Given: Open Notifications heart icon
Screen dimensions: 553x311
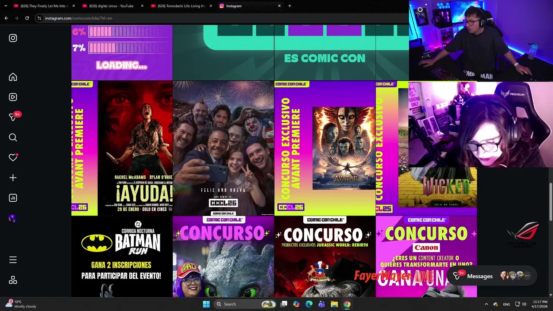Looking at the screenshot, I should 13,158.
